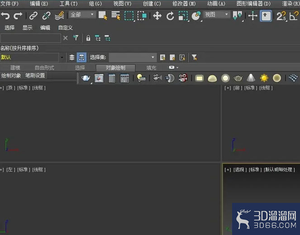Click the cone primitive icon
This screenshot has width=300, height=235.
(x=251, y=78)
